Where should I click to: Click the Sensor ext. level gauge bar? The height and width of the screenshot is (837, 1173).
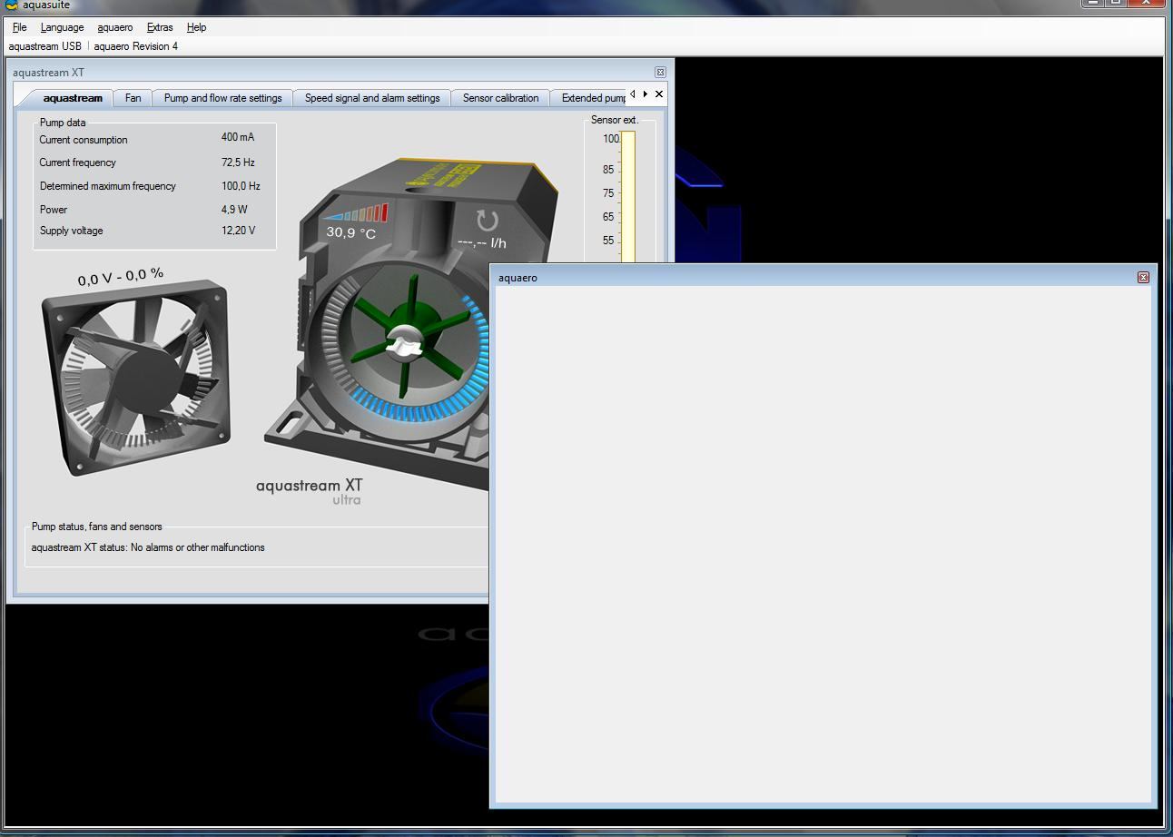coord(628,197)
